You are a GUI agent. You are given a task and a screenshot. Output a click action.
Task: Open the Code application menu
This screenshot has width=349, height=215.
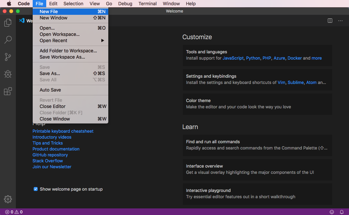coord(23,4)
